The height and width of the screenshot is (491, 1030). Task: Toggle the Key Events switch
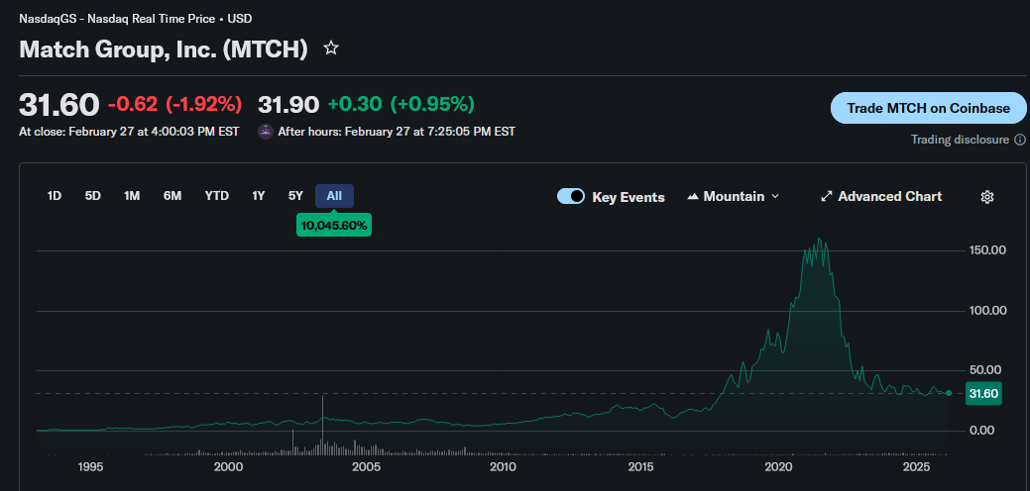tap(571, 196)
